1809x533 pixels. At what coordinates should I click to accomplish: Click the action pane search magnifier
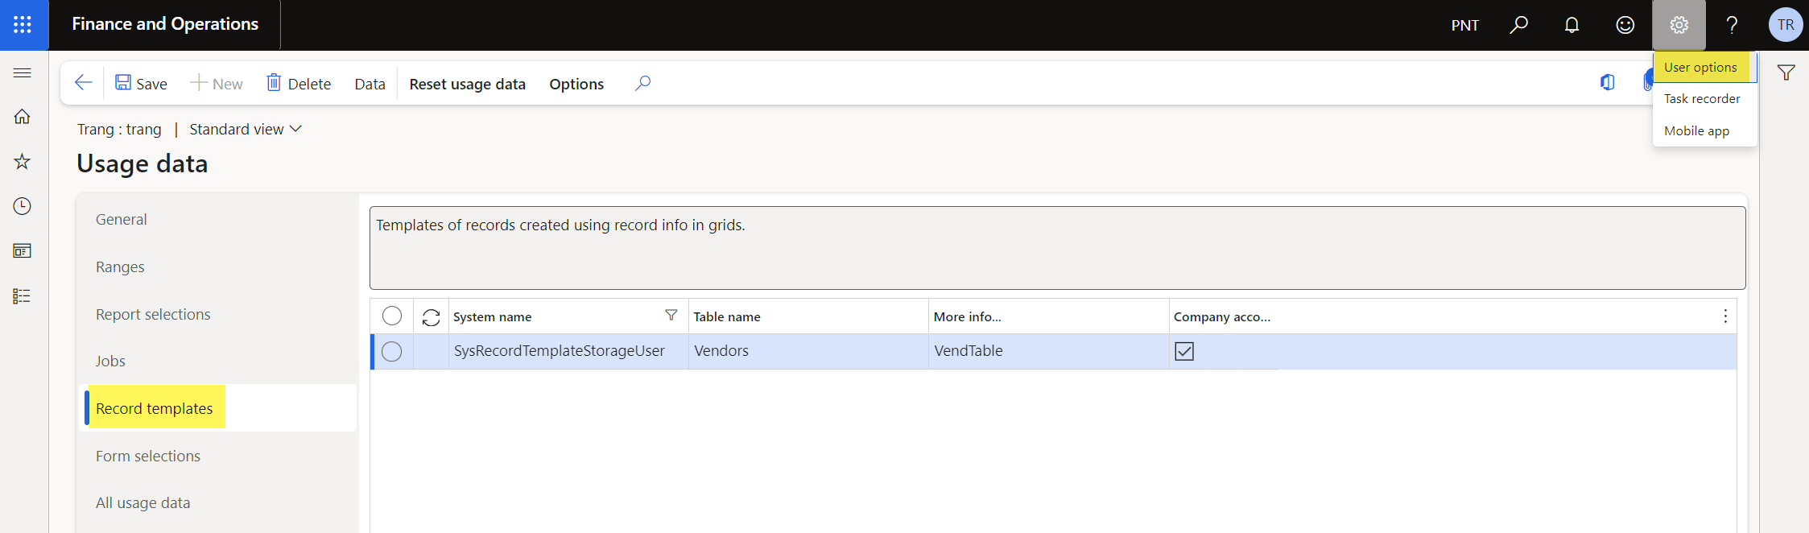point(642,83)
